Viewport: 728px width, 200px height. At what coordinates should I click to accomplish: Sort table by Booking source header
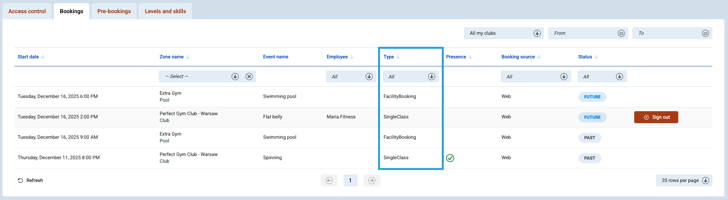518,57
